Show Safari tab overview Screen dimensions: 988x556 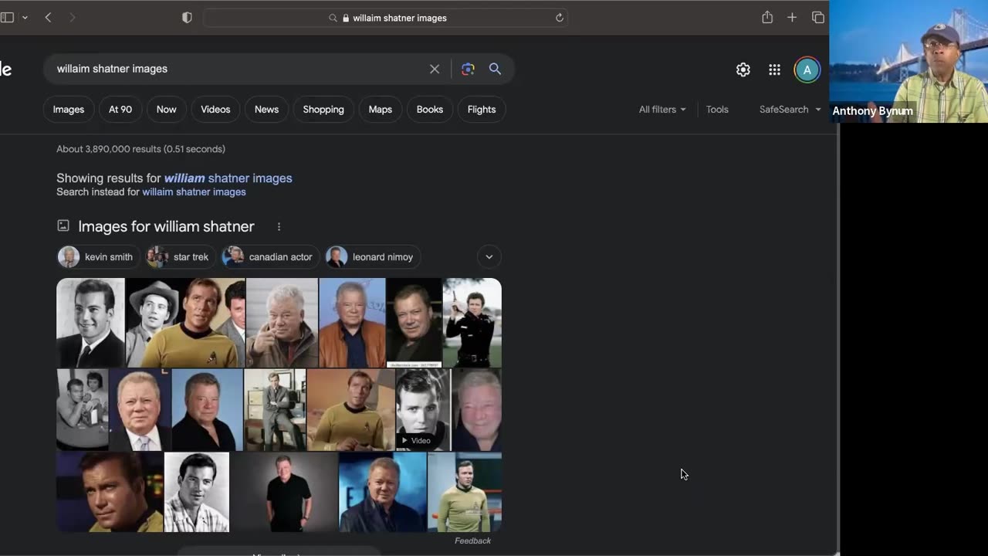817,18
